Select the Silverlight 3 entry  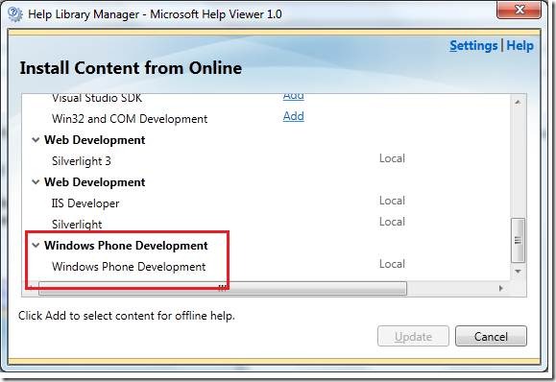pos(82,161)
